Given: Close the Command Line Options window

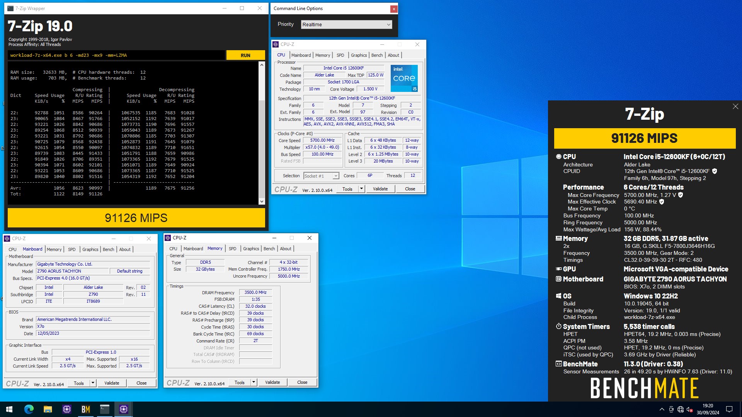Looking at the screenshot, I should [x=393, y=8].
